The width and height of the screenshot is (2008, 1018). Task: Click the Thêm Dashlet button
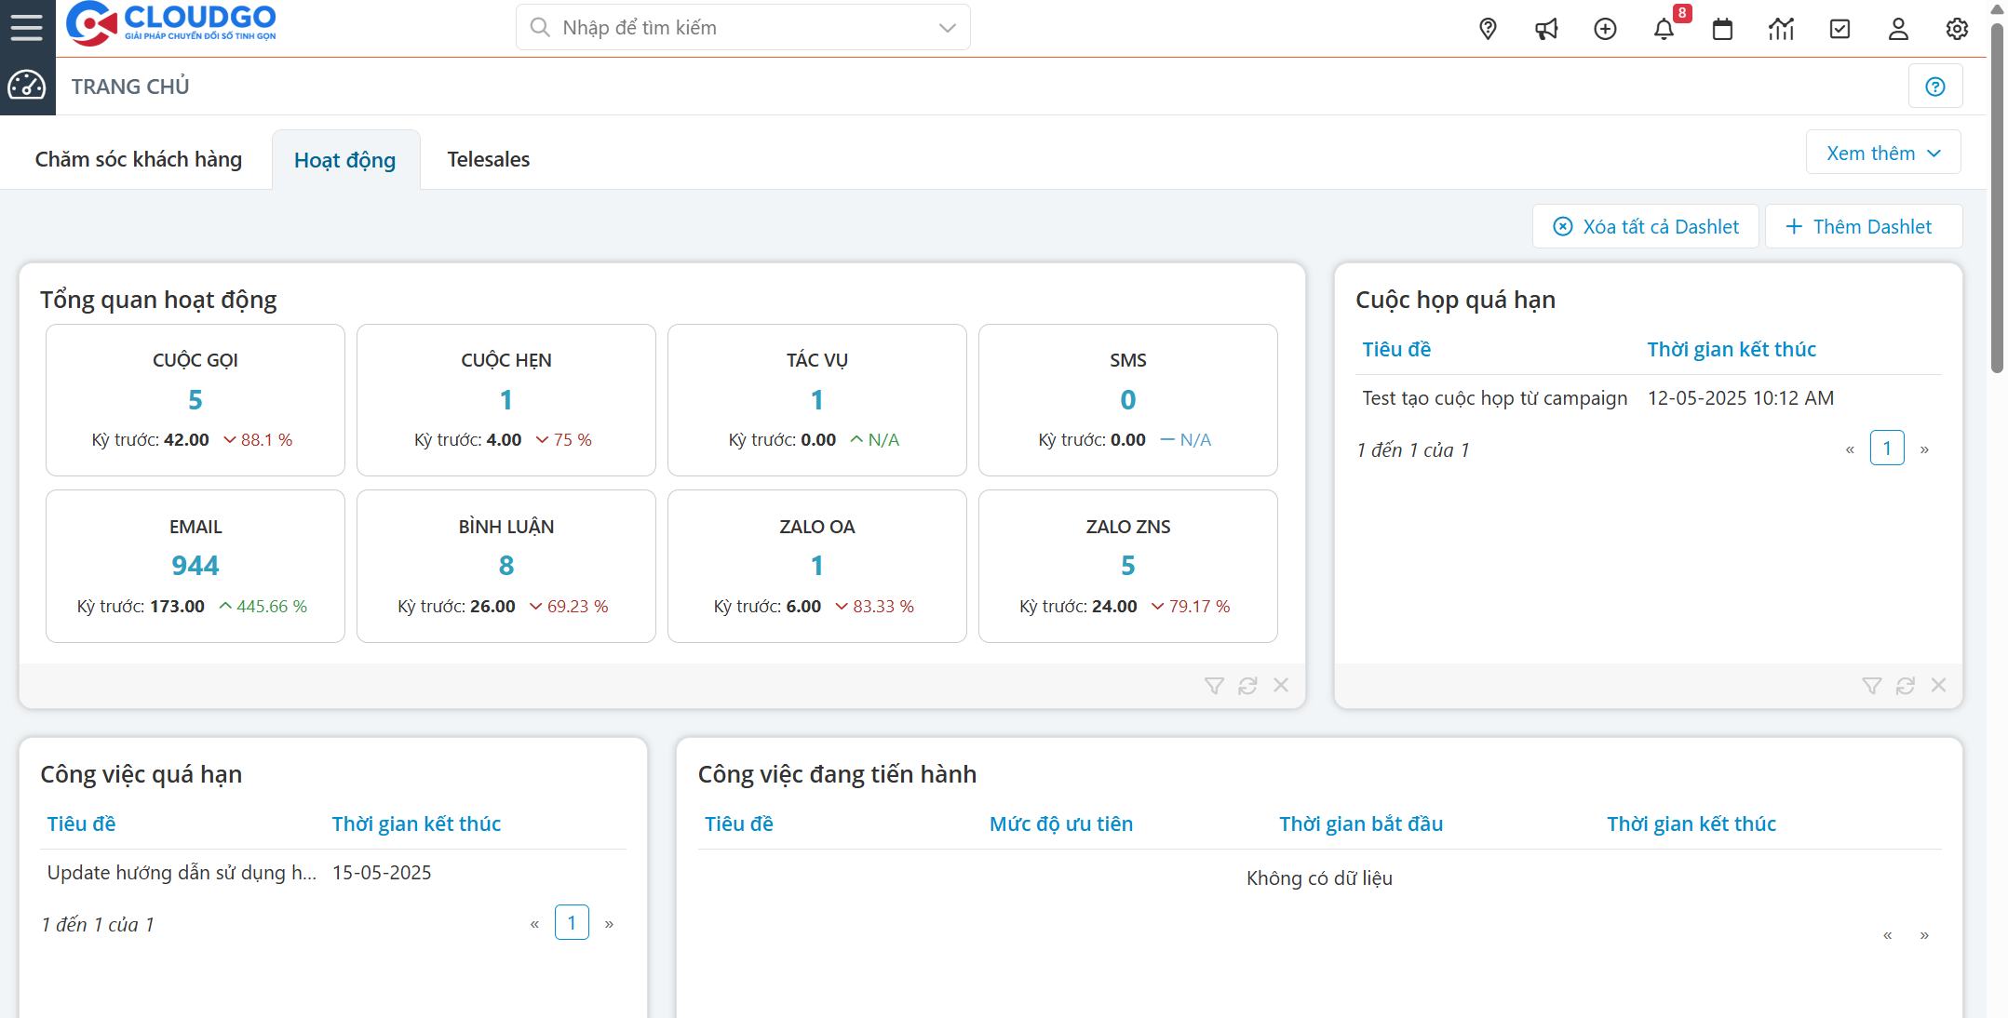[1863, 226]
